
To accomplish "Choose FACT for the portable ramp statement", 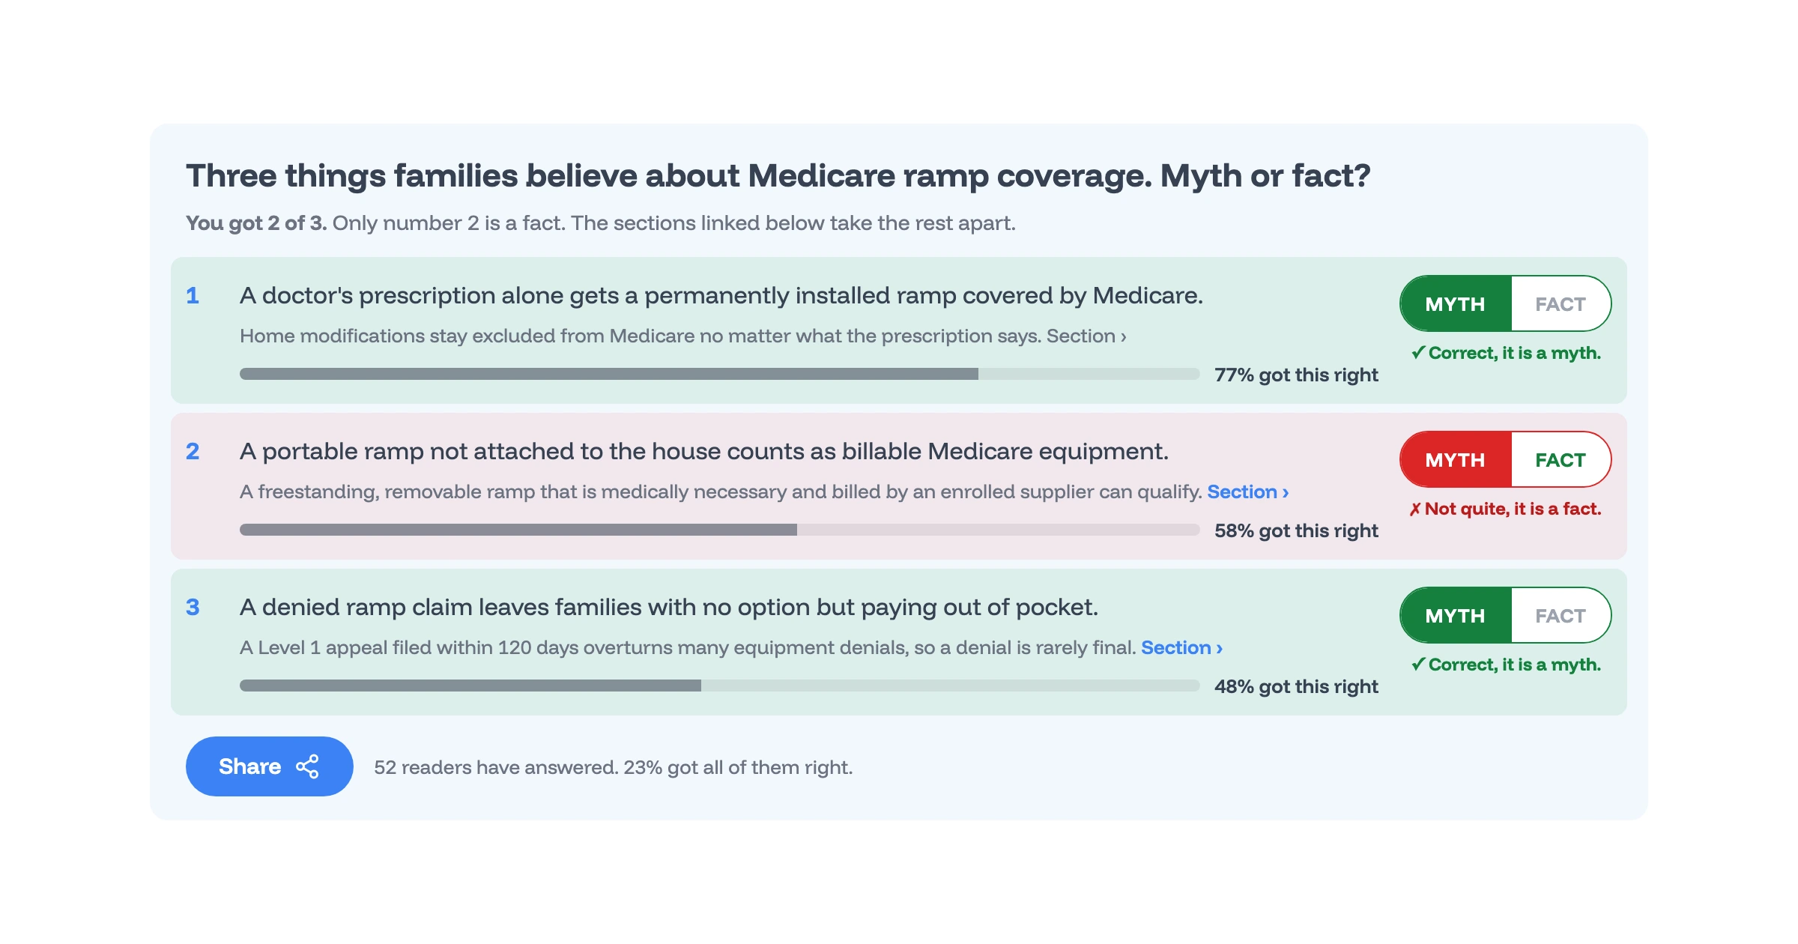I will coord(1561,459).
